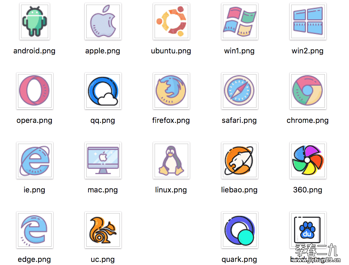
Task: Click the file name firefox.png
Action: [171, 120]
